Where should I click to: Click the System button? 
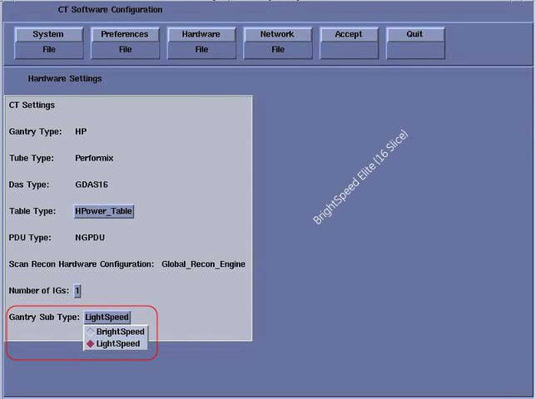tap(48, 34)
